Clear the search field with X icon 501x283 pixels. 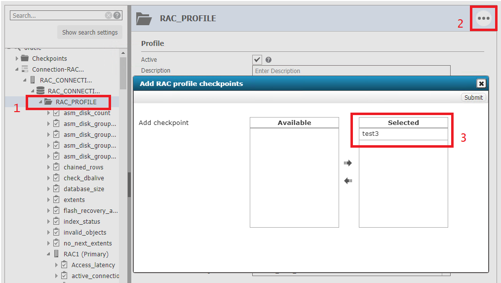109,15
